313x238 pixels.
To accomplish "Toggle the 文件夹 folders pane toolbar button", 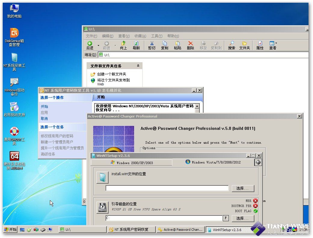I will pyautogui.click(x=244, y=45).
